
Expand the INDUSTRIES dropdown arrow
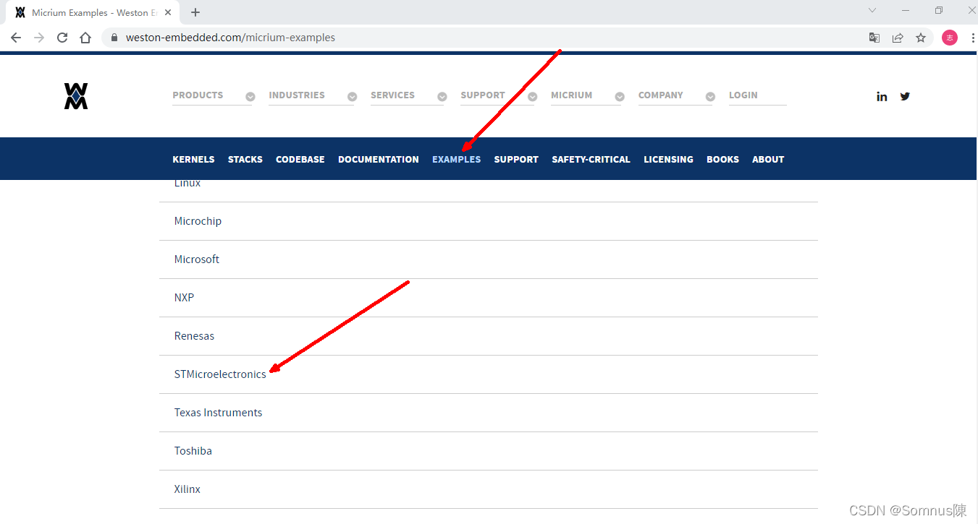click(352, 97)
